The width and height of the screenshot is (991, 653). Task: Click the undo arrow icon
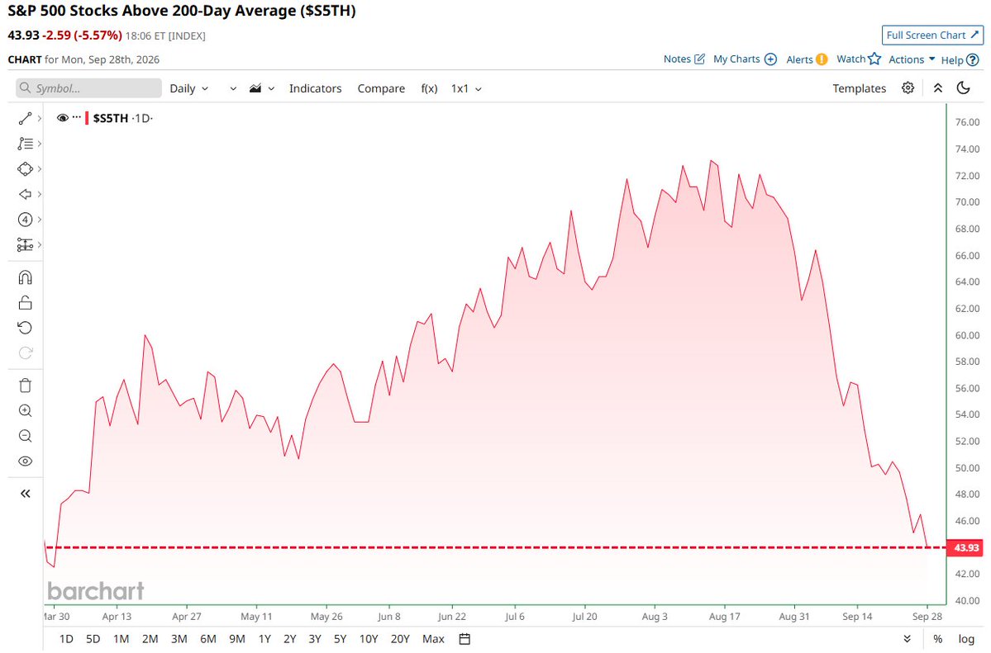coord(25,327)
